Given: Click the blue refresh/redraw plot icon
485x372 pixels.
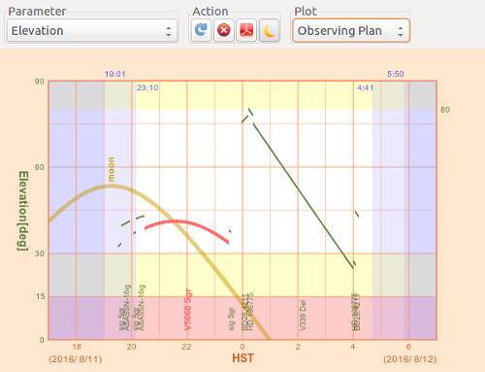Looking at the screenshot, I should pos(201,30).
